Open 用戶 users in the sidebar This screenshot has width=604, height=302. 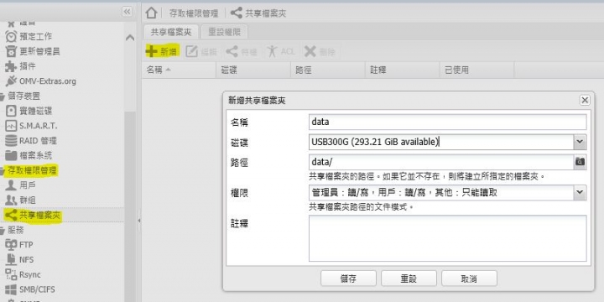(x=20, y=185)
